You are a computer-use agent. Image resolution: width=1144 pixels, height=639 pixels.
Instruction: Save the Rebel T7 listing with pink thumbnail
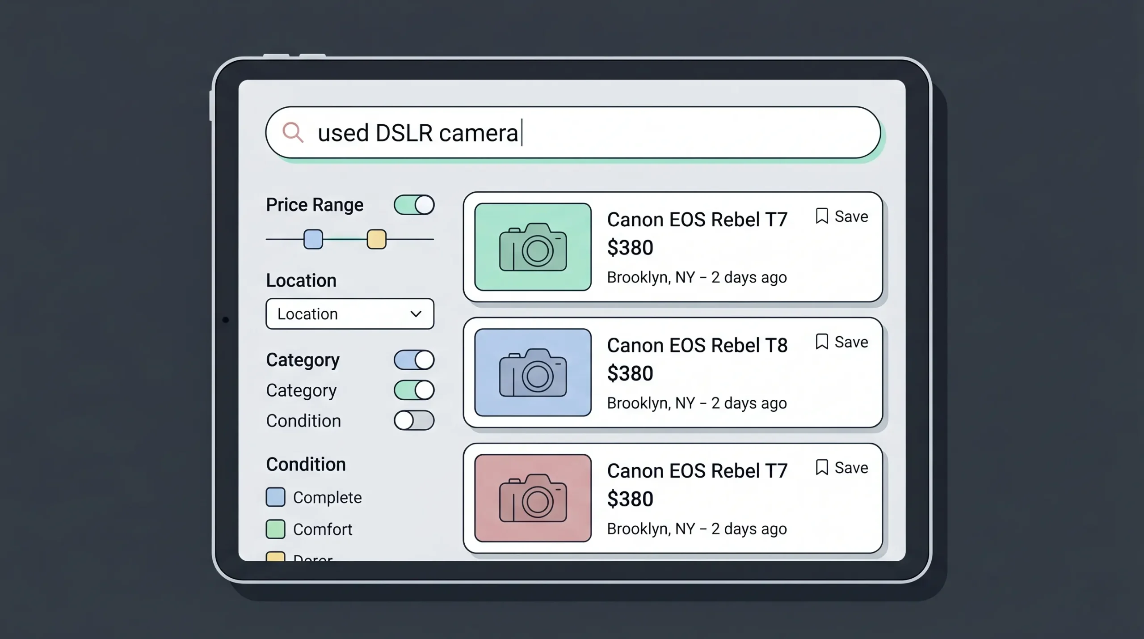pyautogui.click(x=841, y=468)
